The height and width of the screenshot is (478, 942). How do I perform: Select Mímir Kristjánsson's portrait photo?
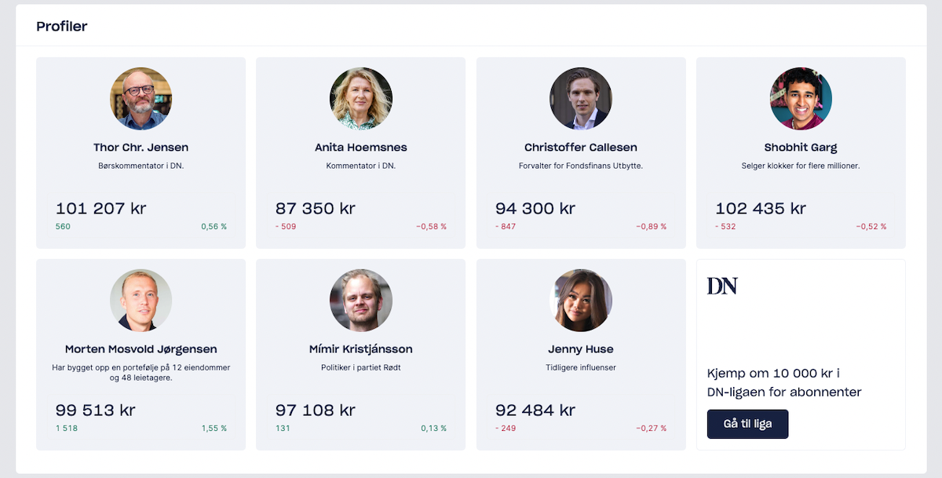point(360,300)
